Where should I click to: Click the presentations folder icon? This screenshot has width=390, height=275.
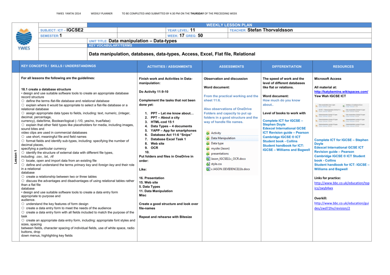pyautogui.click(x=208, y=154)
